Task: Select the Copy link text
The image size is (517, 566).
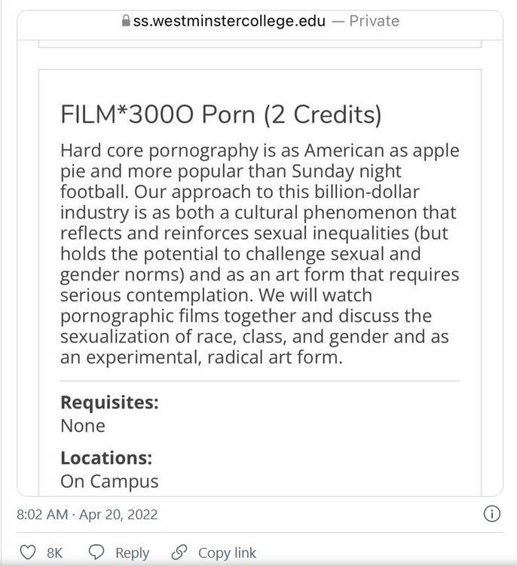Action: (x=227, y=552)
